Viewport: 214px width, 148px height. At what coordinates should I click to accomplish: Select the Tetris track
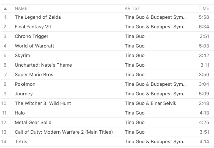click(107, 142)
